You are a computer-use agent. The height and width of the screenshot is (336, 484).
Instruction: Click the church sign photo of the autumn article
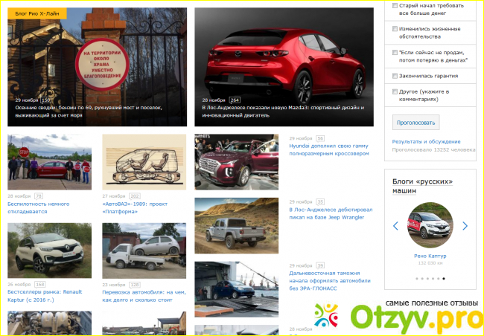click(98, 67)
